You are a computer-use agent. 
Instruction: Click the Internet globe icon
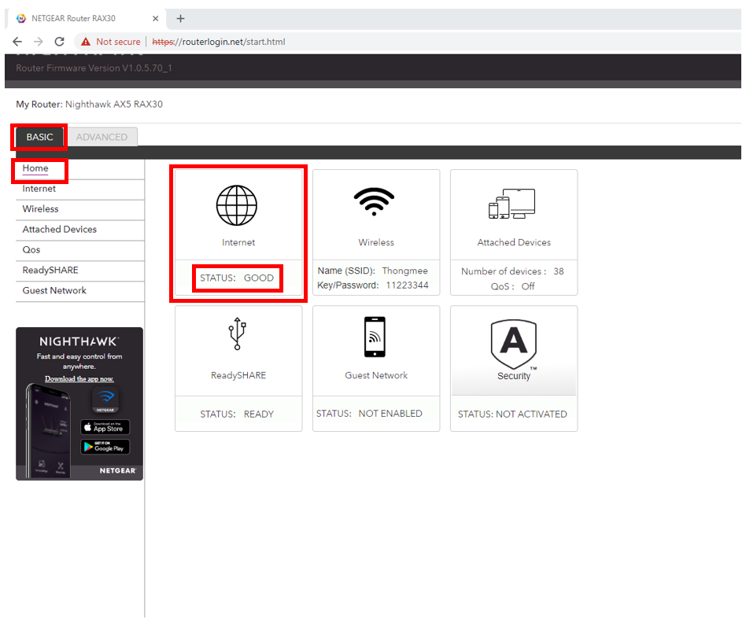click(x=237, y=205)
